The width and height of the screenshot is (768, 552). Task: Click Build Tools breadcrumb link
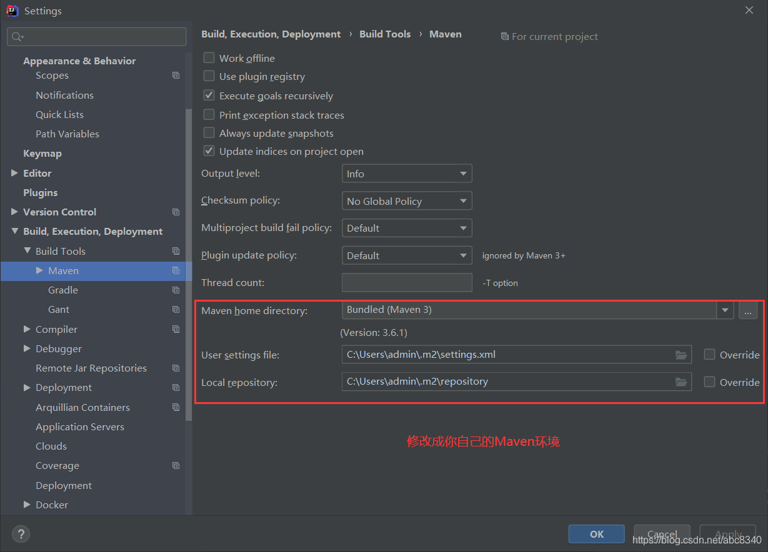[x=385, y=34]
